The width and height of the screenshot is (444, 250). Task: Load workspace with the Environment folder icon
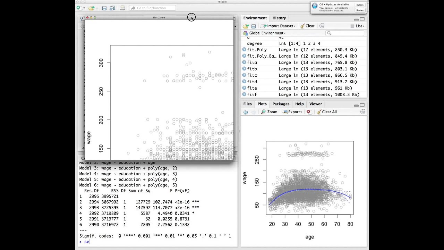pyautogui.click(x=246, y=26)
